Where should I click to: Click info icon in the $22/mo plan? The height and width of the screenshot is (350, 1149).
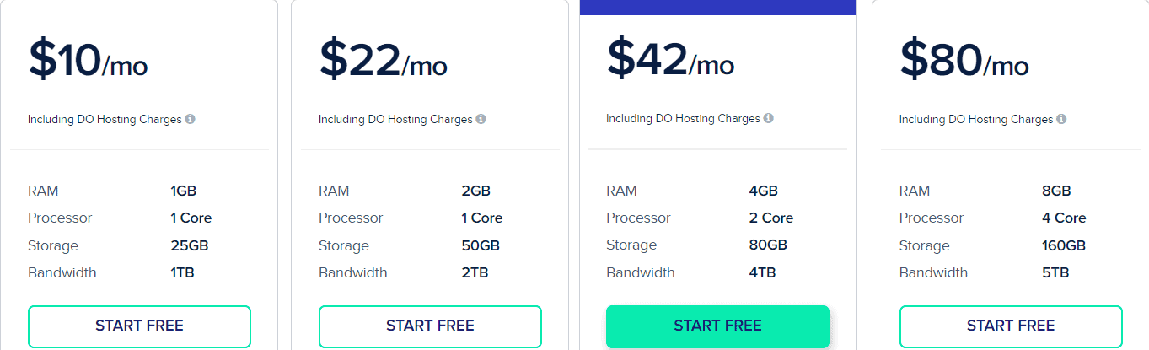tap(481, 119)
